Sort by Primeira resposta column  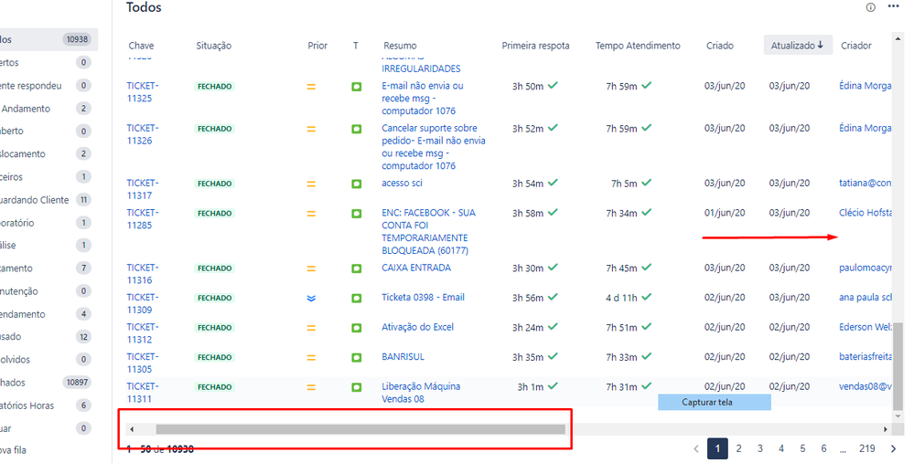[x=536, y=46]
